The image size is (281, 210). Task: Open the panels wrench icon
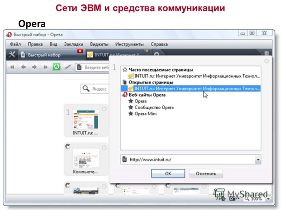(12, 55)
